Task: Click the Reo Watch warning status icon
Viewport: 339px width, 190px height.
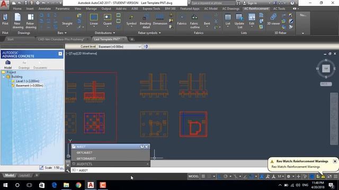Action: (323, 176)
